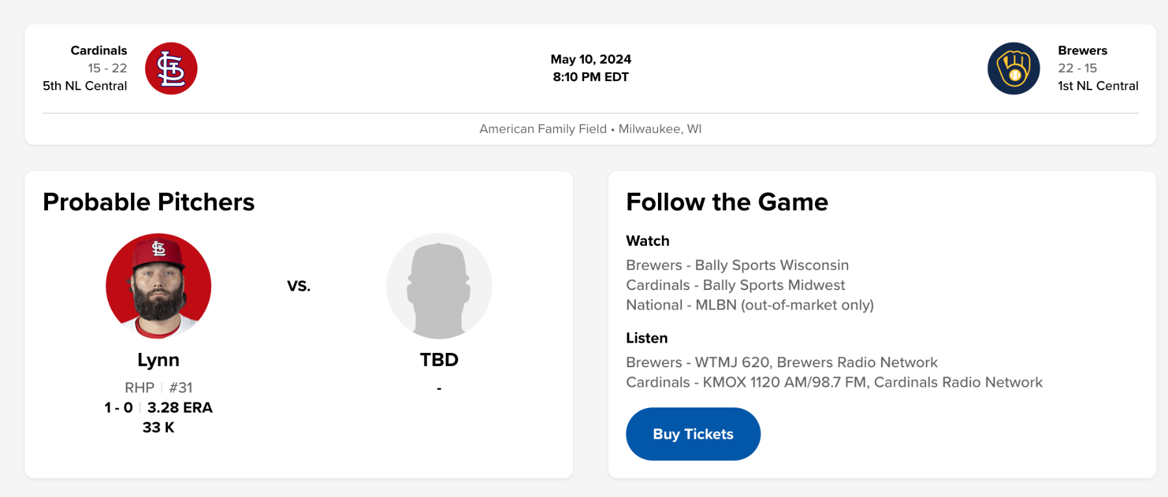Select pitcher name Lynn

tap(158, 360)
